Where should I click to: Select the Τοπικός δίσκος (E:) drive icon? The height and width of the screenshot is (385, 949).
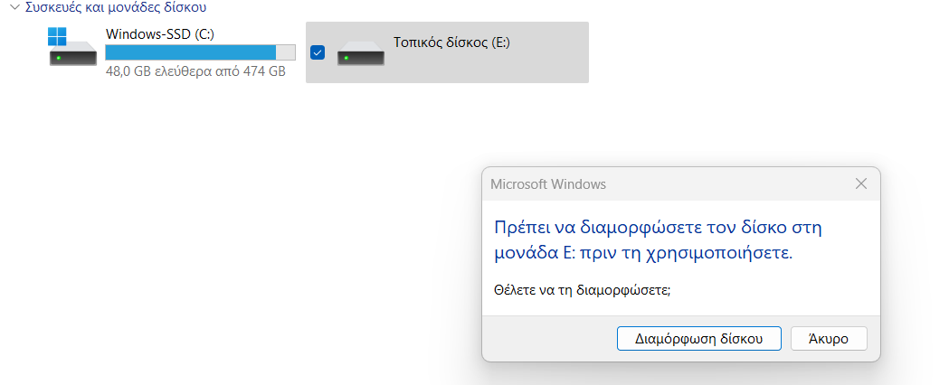coord(361,53)
